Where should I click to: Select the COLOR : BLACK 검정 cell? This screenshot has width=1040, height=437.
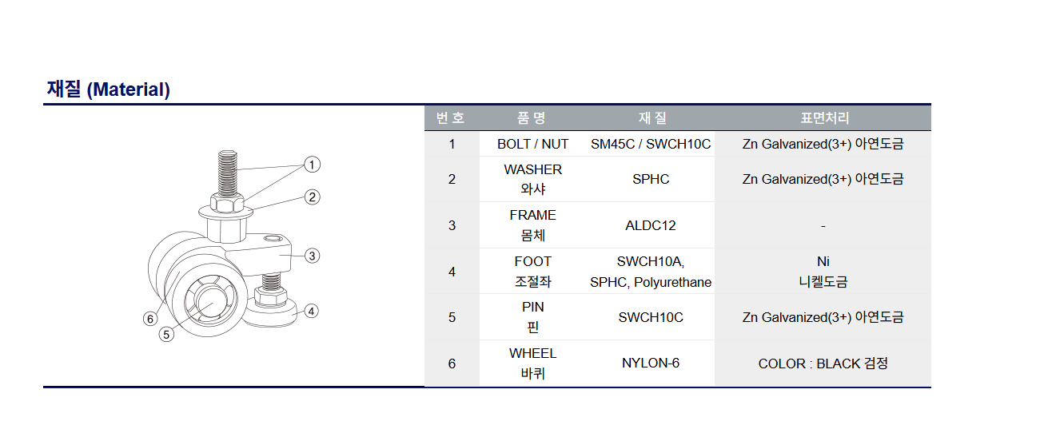point(823,364)
